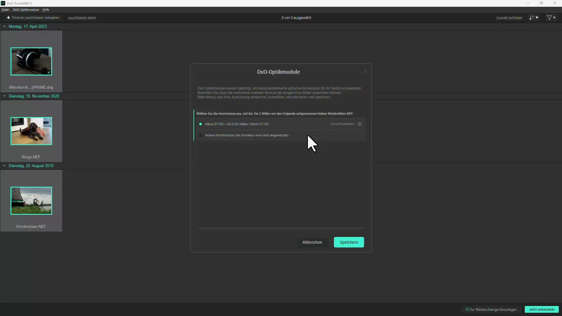Close the DxO PureRAW window
Screen dimensions: 562x316
tap(555, 3)
